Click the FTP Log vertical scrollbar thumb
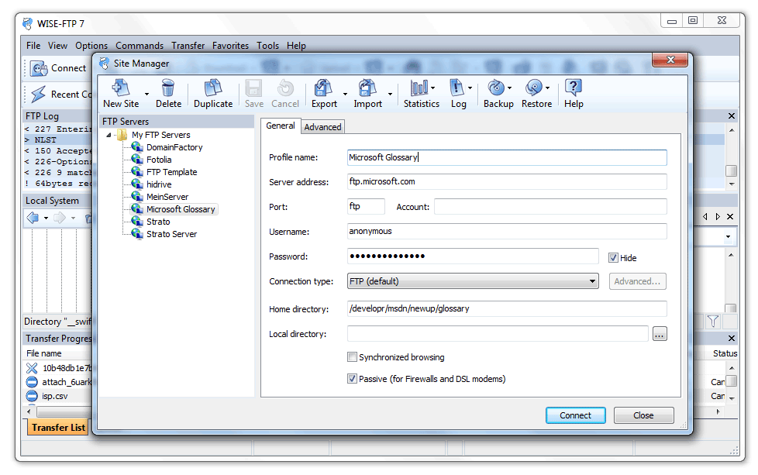Screen dimensions: 758x475 click(x=731, y=171)
